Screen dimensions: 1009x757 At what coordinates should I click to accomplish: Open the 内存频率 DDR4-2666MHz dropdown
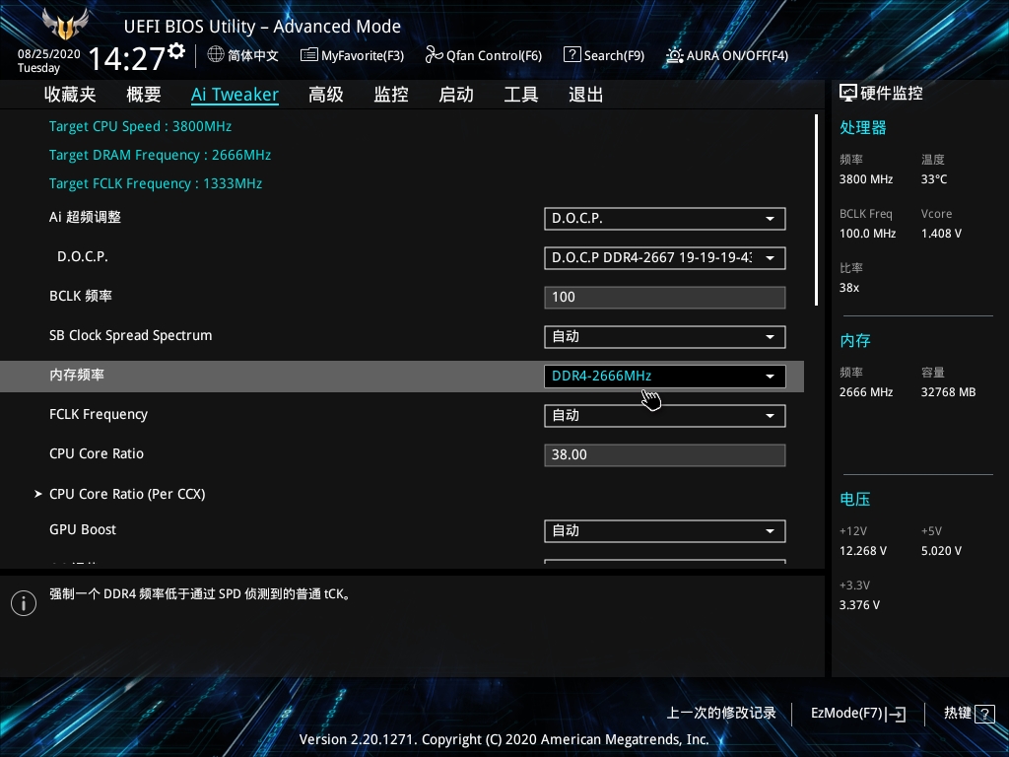[665, 376]
